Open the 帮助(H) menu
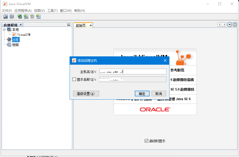 (x=79, y=11)
